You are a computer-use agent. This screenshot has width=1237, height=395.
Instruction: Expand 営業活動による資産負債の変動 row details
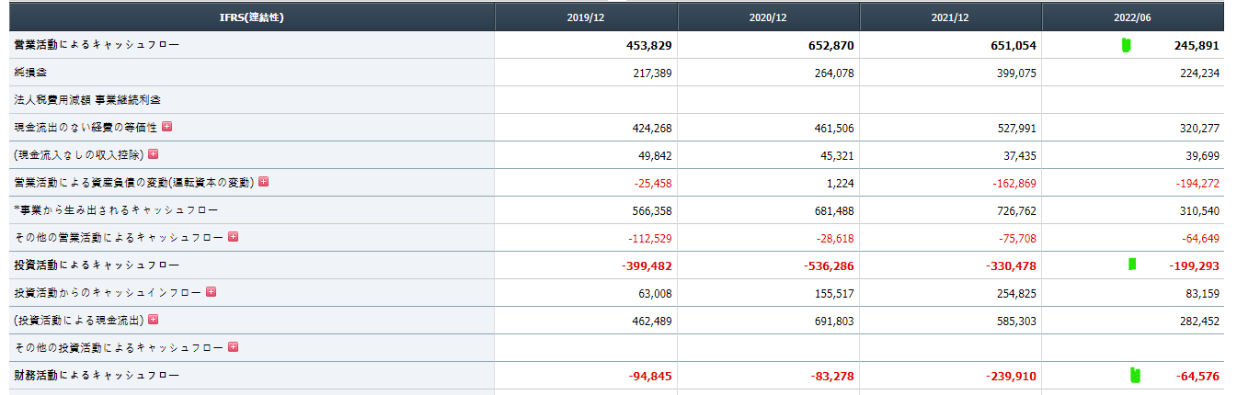coord(263,182)
